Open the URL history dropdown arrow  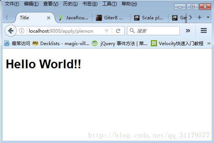[106, 31]
